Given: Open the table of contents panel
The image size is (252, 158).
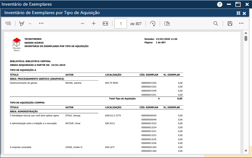Looking at the screenshot, I should click(9, 24).
